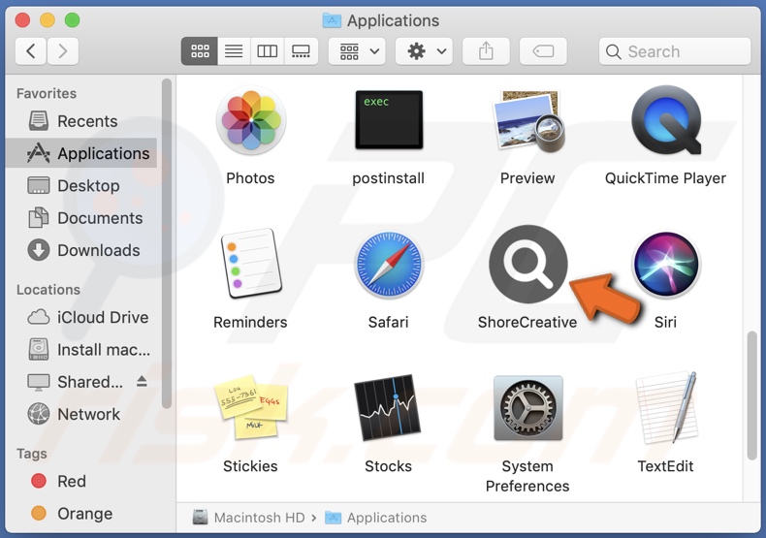
Task: Click the Edit Tags toolbar button
Action: 543,50
